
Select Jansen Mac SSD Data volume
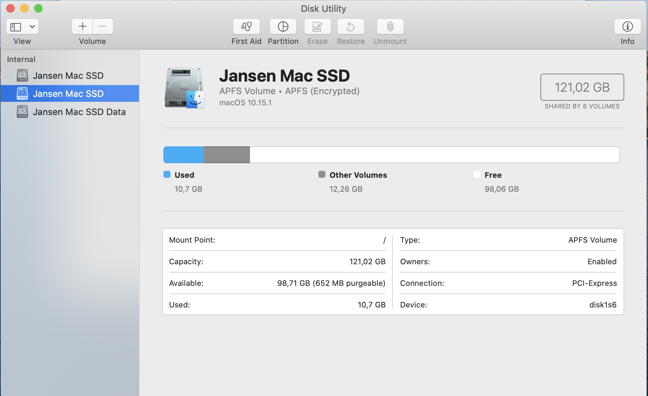click(x=70, y=112)
